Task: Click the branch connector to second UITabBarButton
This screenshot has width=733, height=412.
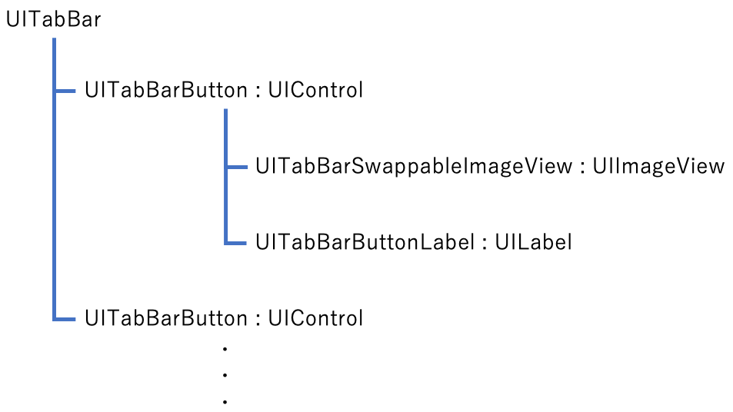Action: point(66,318)
